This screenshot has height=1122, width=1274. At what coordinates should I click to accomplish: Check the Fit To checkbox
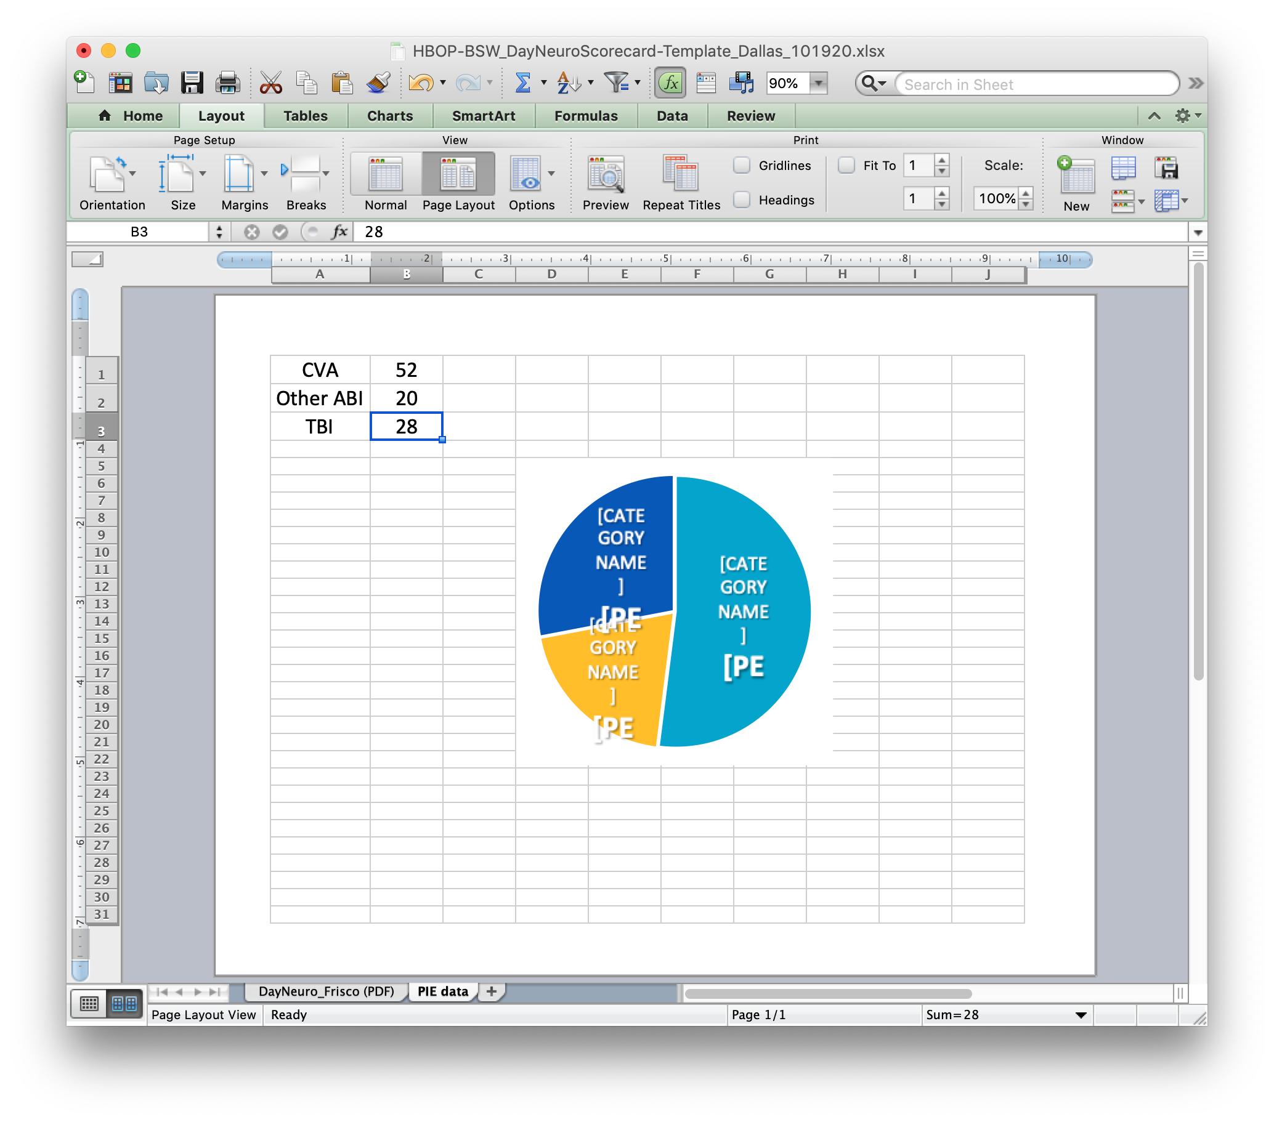coord(846,165)
